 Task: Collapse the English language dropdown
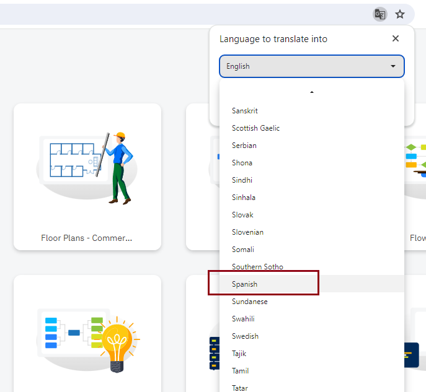click(311, 66)
